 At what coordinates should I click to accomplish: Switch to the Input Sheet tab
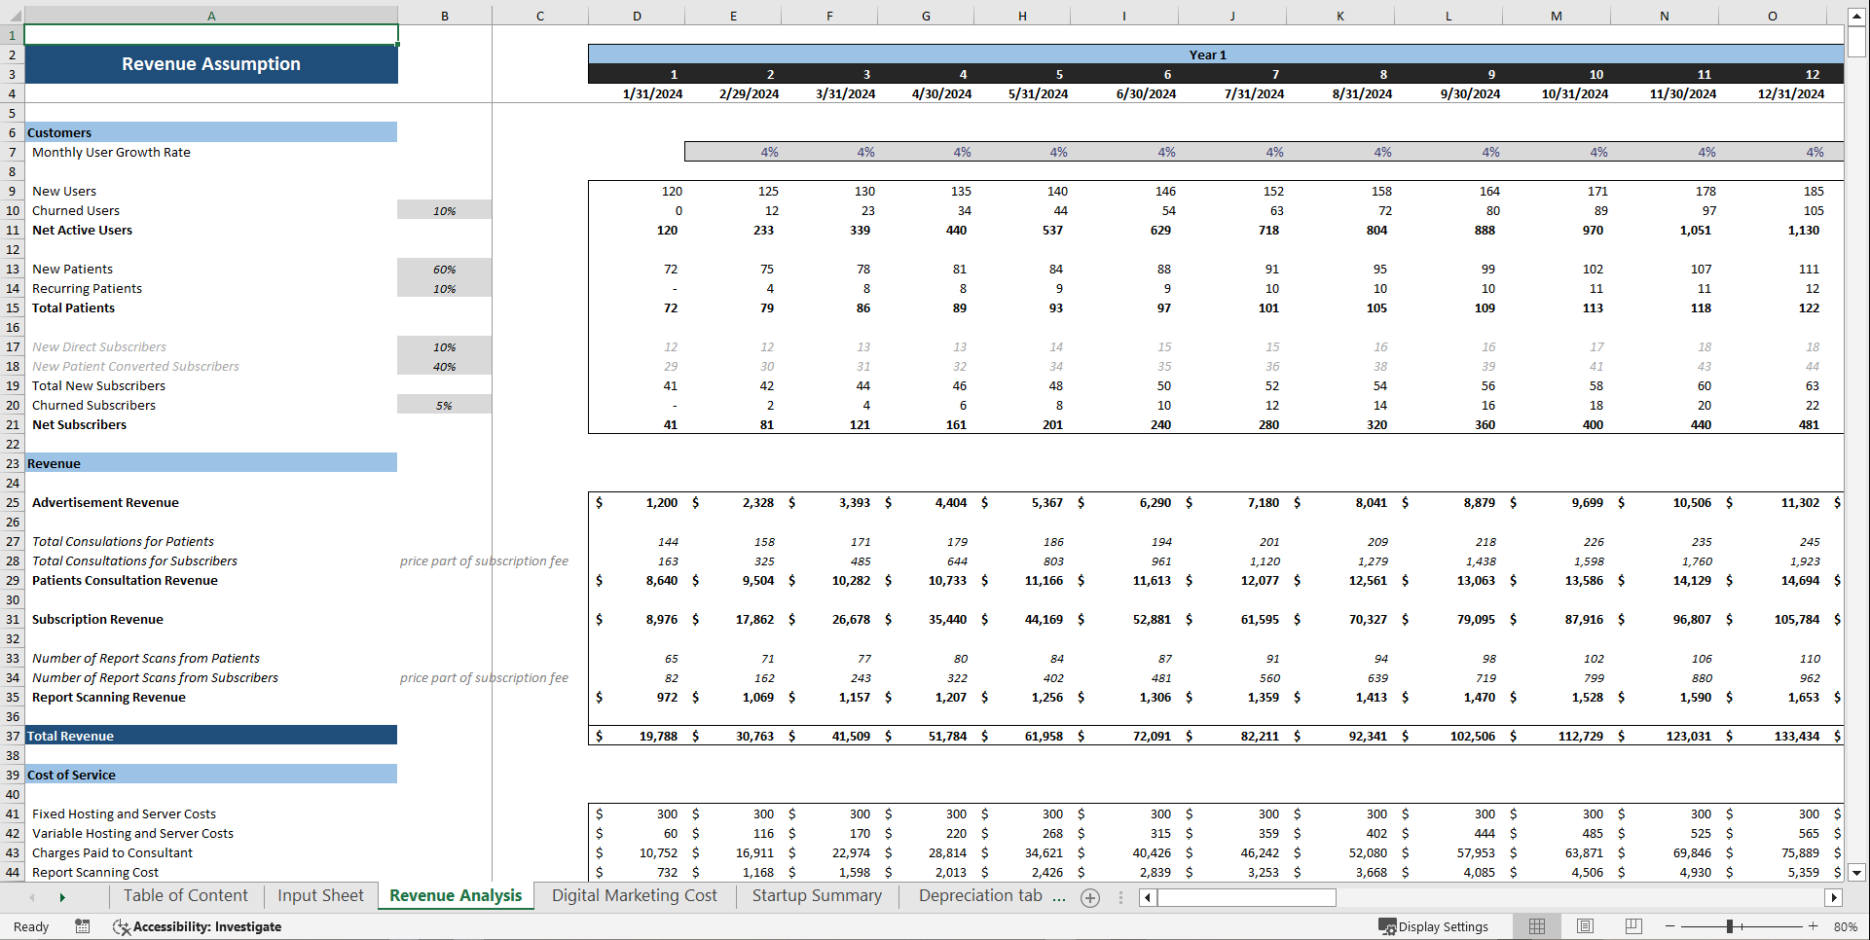[x=320, y=895]
